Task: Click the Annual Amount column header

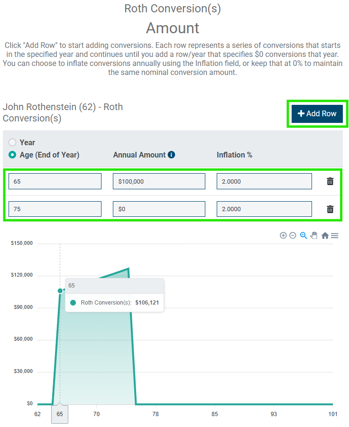Action: click(139, 155)
